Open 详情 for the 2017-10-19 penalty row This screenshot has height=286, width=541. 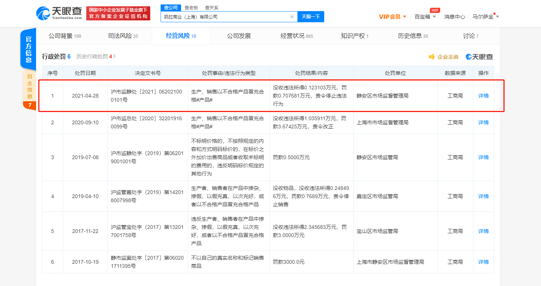point(483,262)
